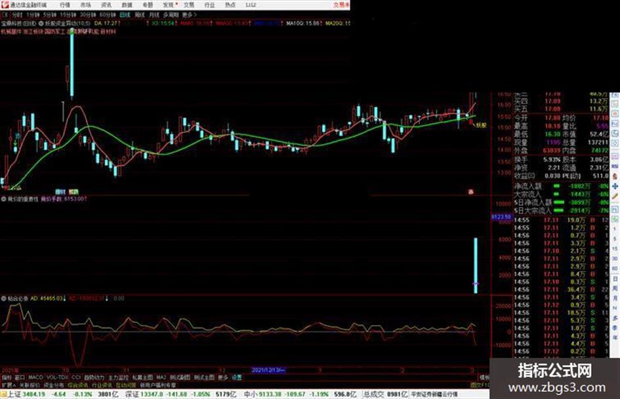The width and height of the screenshot is (620, 399).
Task: Click the 上证 index in status bar
Action: 15,394
